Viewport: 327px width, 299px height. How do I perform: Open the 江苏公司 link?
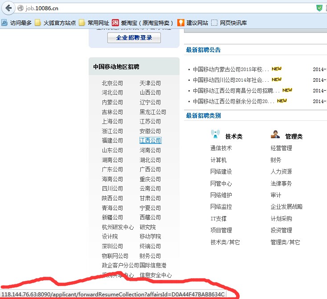[150, 121]
